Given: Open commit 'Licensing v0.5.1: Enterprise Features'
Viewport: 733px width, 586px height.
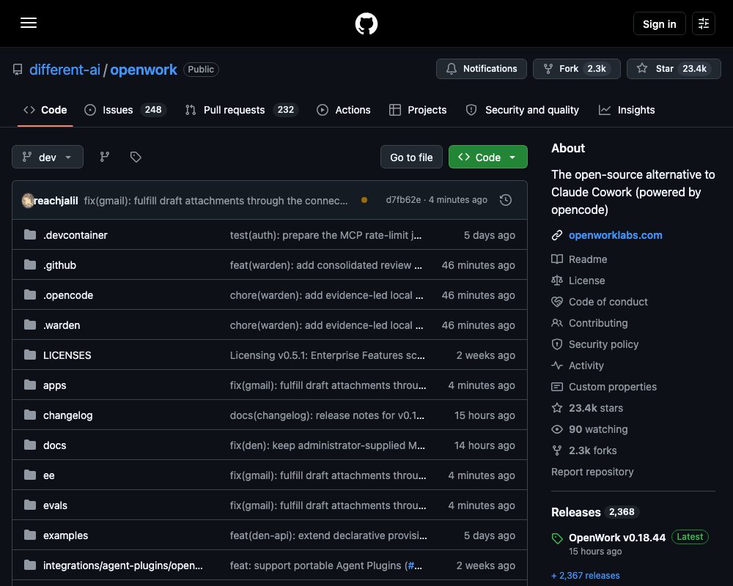Looking at the screenshot, I should click(x=327, y=355).
